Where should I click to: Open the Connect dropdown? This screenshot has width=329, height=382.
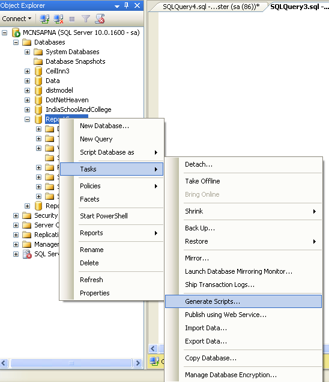17,19
